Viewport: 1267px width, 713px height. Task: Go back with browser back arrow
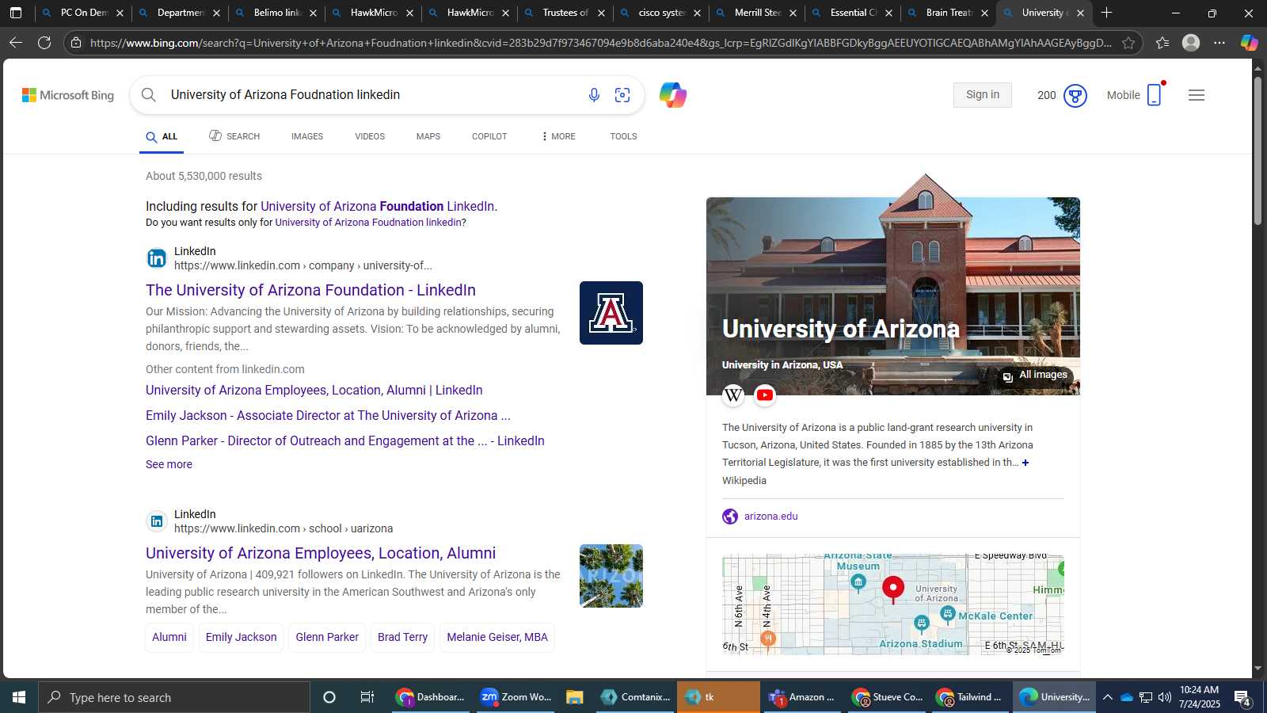pos(16,43)
